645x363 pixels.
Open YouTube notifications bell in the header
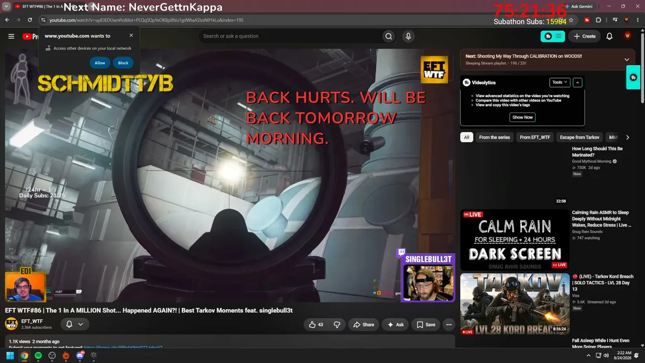coord(609,36)
